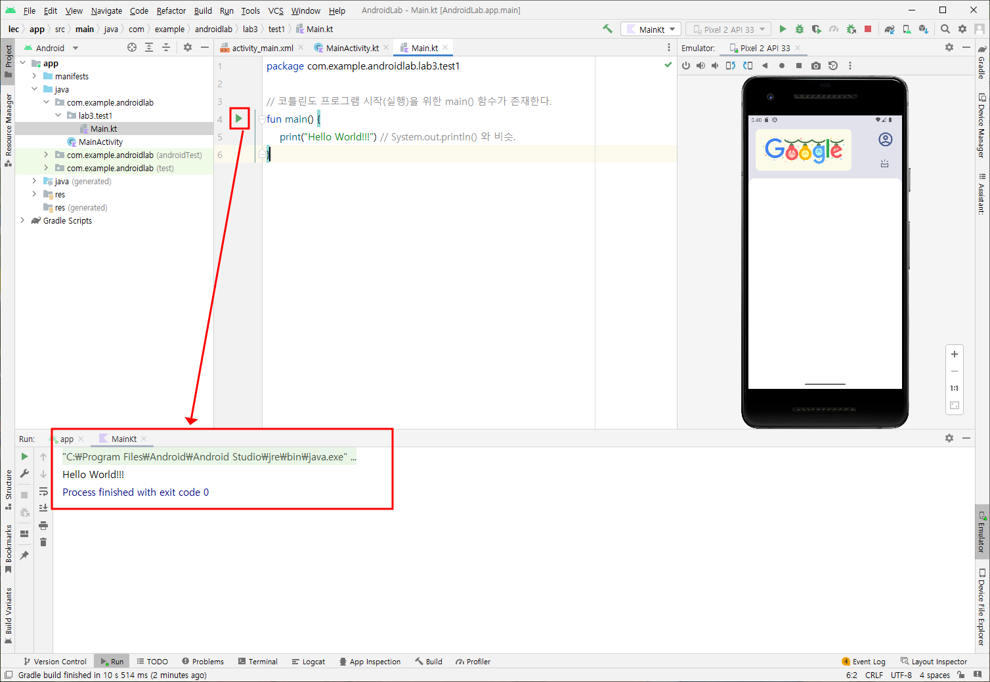The image size is (990, 682).
Task: Click the UTF-8 encoding in status bar
Action: coord(901,675)
